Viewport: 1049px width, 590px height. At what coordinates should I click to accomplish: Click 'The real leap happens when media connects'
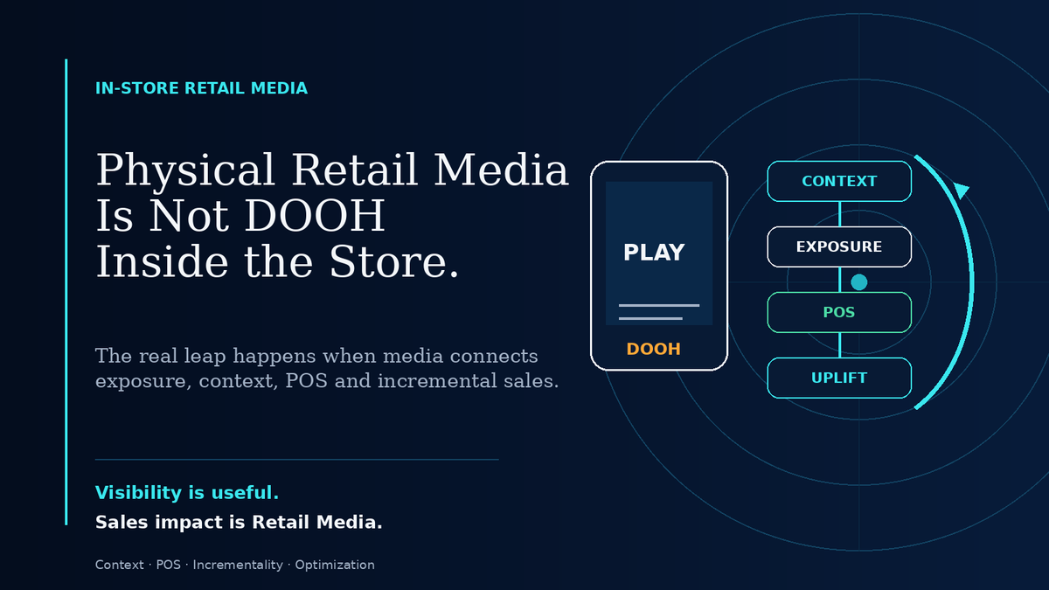(316, 356)
